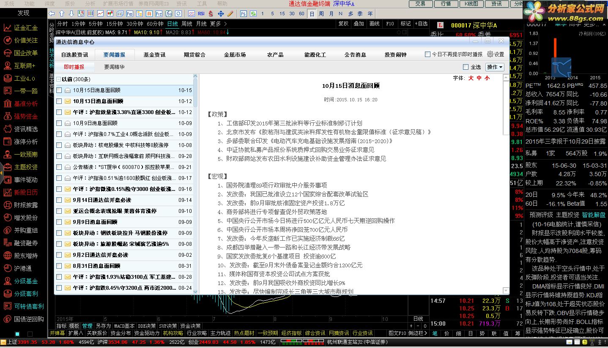The height and width of the screenshot is (348, 608).
Task: Click article pane scroll-down arrow
Action: tap(506, 291)
